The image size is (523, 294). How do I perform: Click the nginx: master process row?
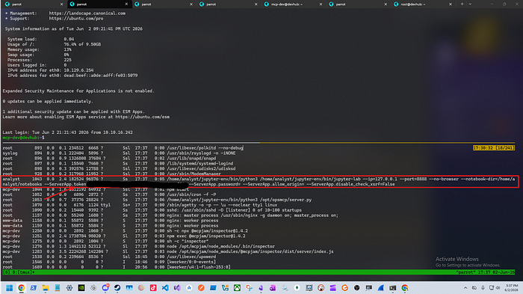pos(170,215)
